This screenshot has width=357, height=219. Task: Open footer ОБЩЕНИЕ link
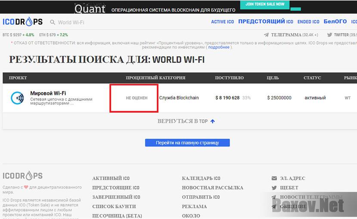pyautogui.click(x=293, y=207)
